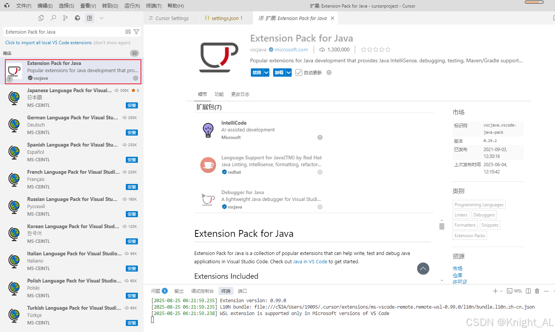Viewport: 555px width, 332px height.
Task: Open the 终端(T) menu
Action: click(x=154, y=6)
